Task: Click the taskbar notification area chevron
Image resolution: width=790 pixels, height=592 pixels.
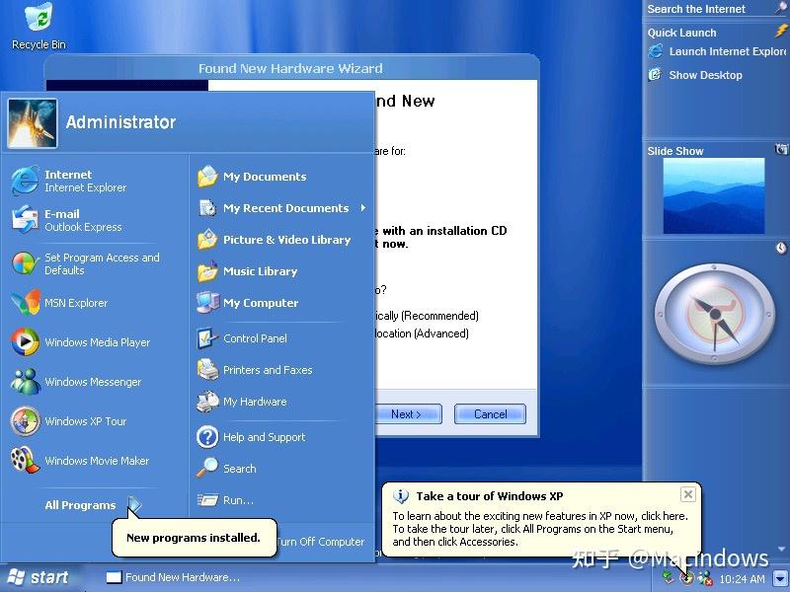Action: tap(780, 578)
